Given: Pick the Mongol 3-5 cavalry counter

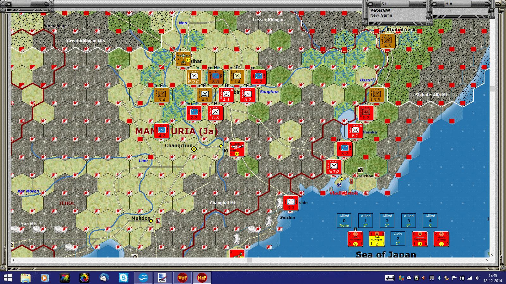Looking at the screenshot, I should [x=215, y=77].
